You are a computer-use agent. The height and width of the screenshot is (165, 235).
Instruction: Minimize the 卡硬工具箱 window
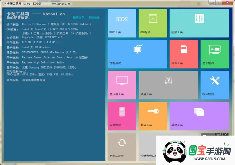click(212, 3)
